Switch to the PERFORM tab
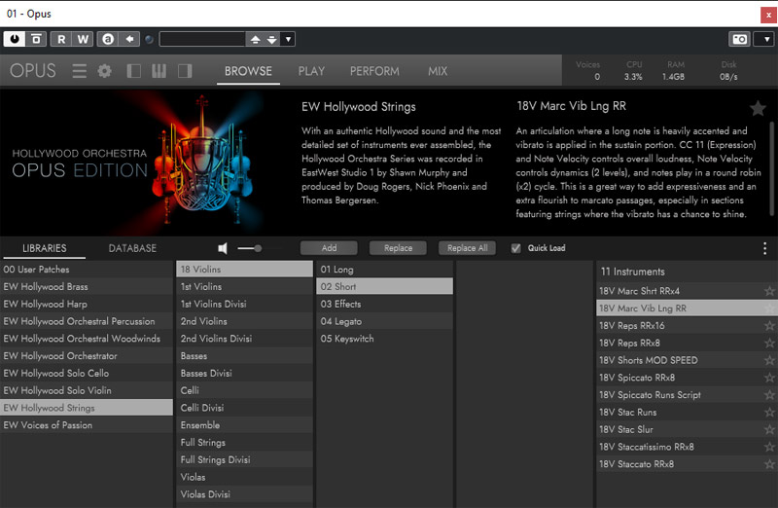778x508 pixels. pos(374,71)
